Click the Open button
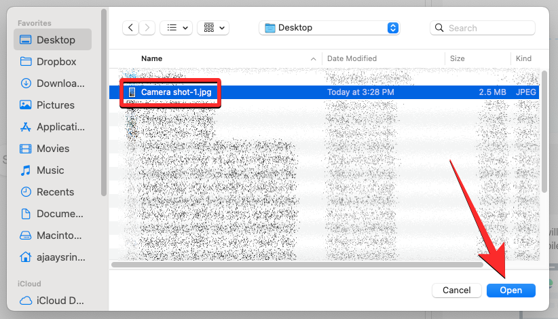This screenshot has height=319, width=558. [x=510, y=290]
